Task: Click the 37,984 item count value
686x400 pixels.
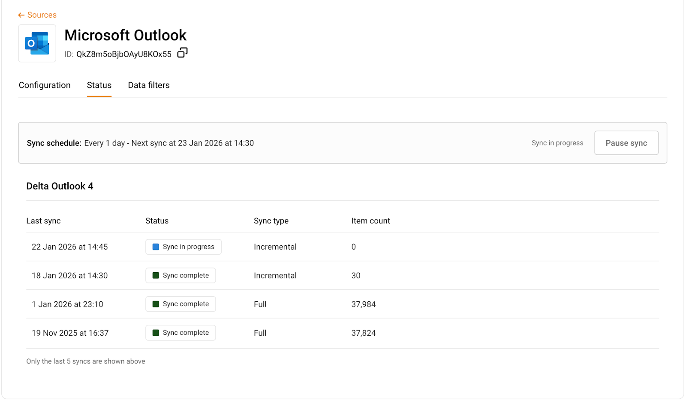Action: click(x=363, y=304)
